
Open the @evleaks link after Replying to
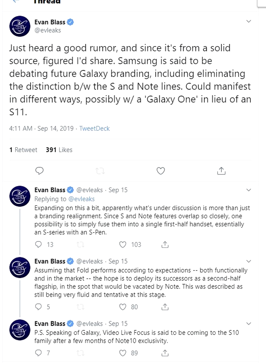click(82, 199)
